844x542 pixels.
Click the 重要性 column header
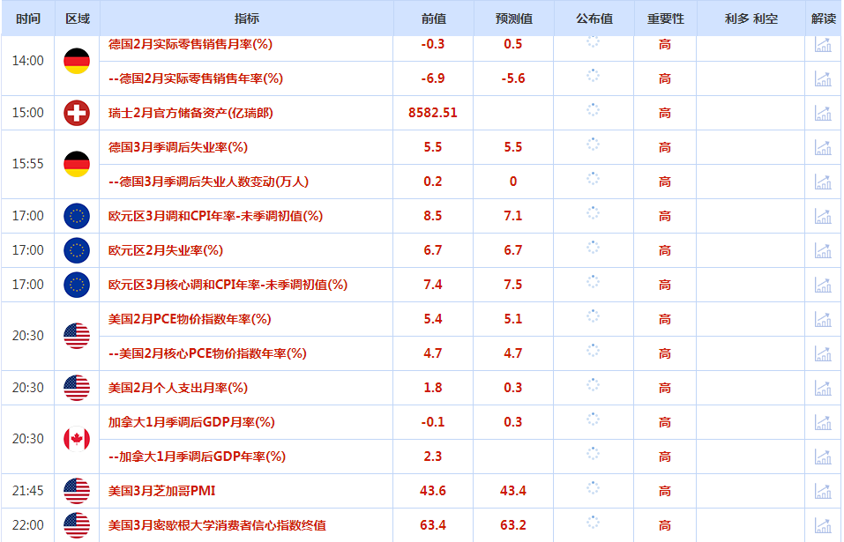tap(665, 19)
